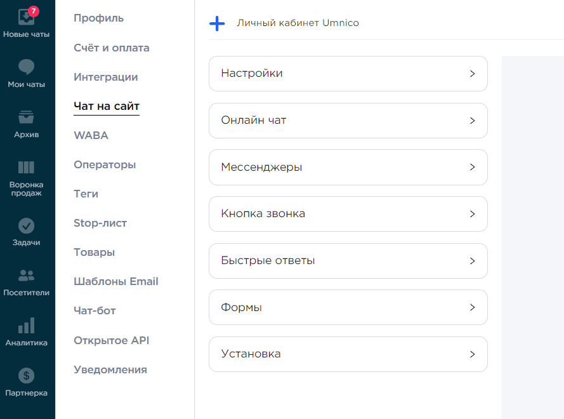Expand the Установка section
564x419 pixels.
(x=348, y=354)
